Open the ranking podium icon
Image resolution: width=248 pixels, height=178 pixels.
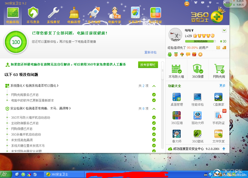coord(224,48)
